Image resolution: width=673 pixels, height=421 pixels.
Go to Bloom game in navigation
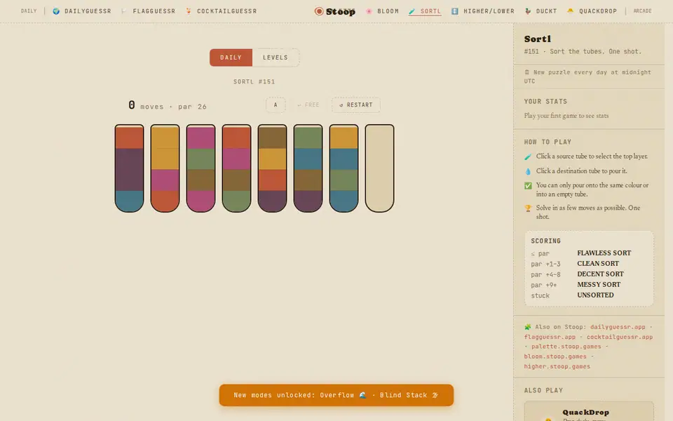[383, 11]
